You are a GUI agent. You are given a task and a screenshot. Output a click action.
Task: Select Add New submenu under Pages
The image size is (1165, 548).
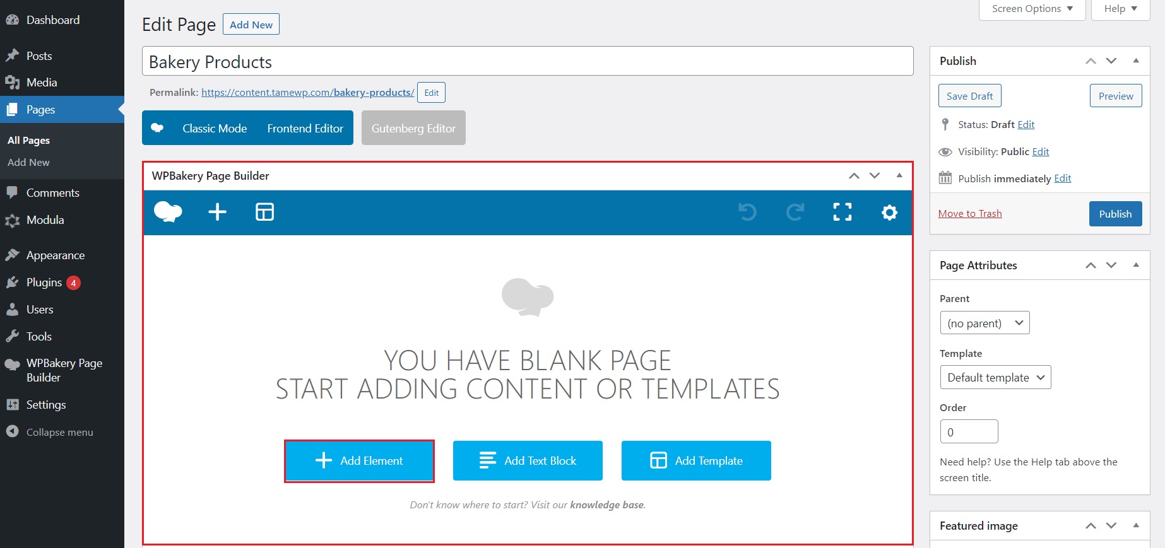click(x=28, y=162)
